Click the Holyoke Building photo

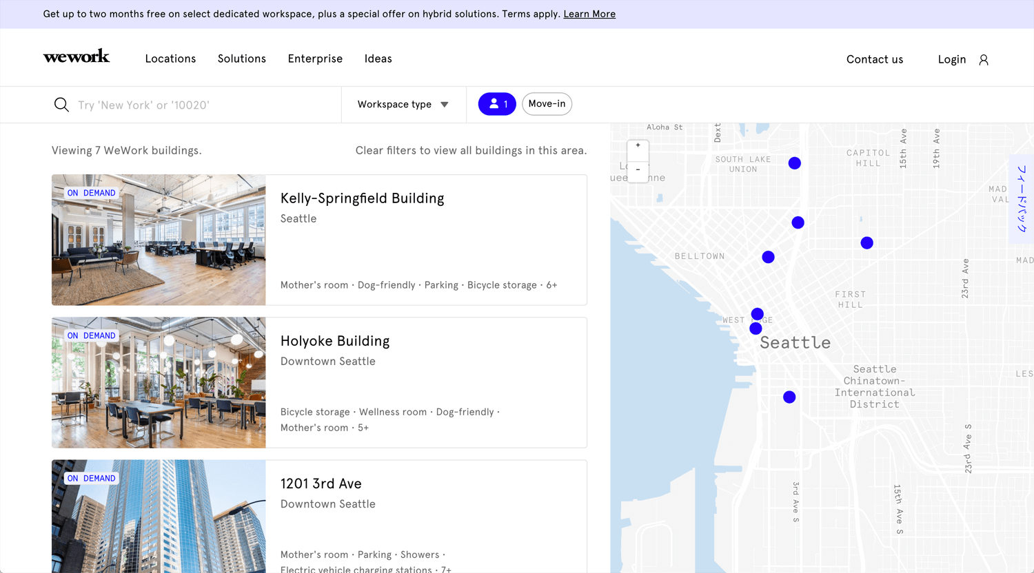click(x=159, y=382)
